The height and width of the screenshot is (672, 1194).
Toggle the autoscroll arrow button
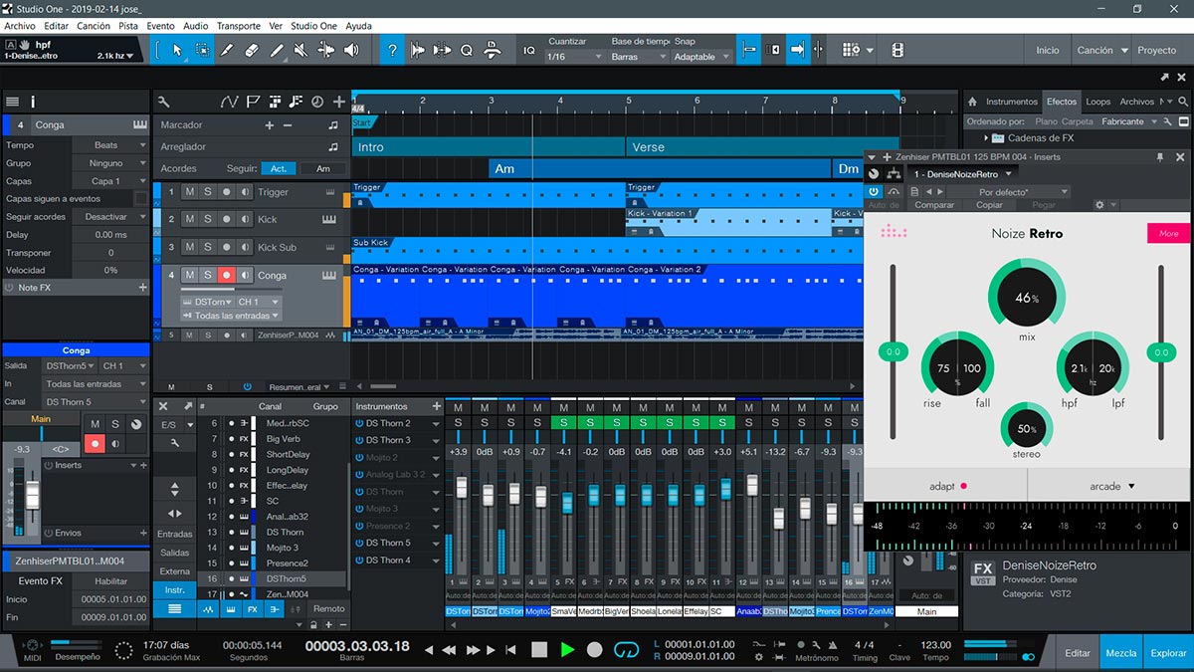(x=797, y=50)
